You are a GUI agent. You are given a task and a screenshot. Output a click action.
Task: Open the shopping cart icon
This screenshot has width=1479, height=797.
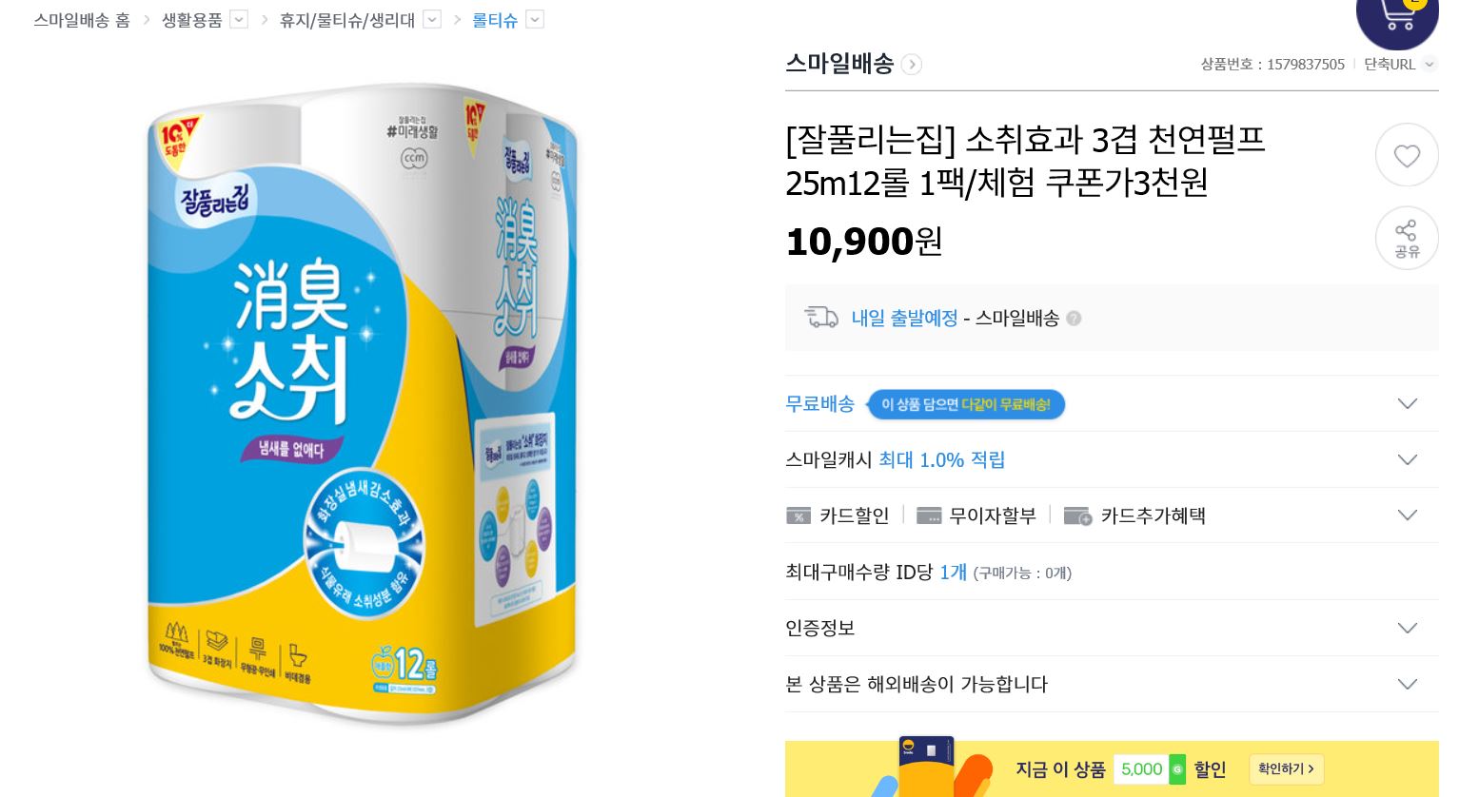1396,19
